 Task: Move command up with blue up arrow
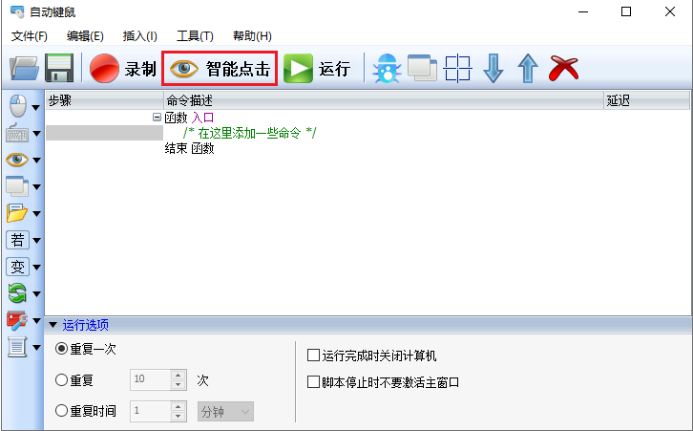528,69
